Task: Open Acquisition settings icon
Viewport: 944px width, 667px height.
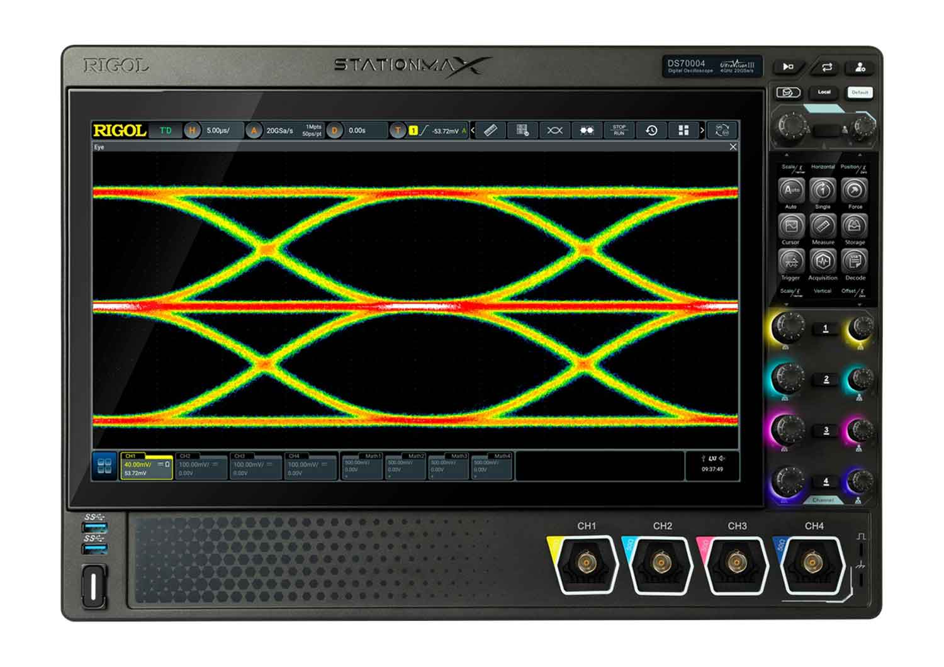Action: tap(823, 261)
